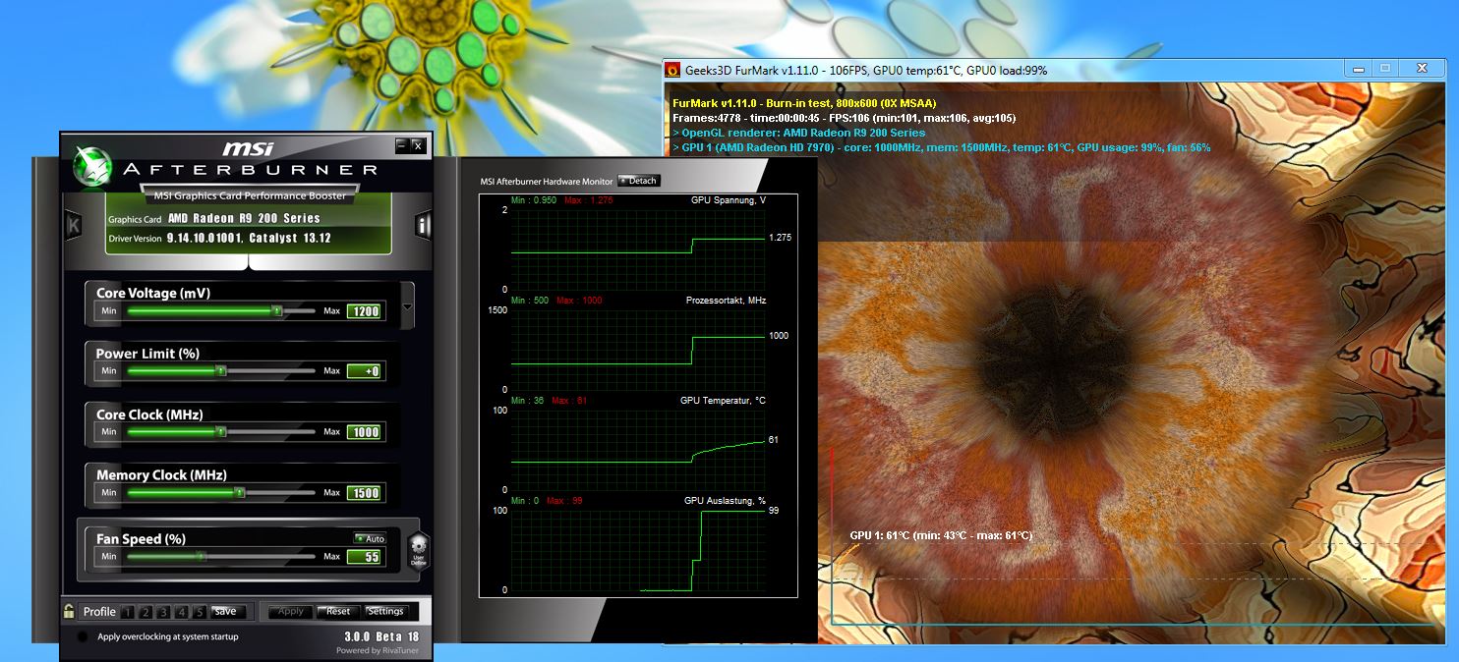Open Kombustor via the K icon
The width and height of the screenshot is (1459, 662).
73,226
